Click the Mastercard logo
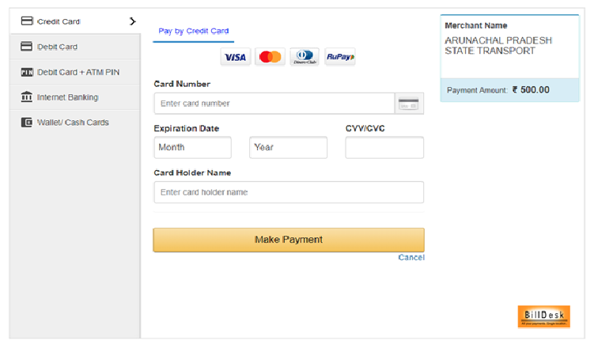This screenshot has height=344, width=594. click(x=271, y=57)
